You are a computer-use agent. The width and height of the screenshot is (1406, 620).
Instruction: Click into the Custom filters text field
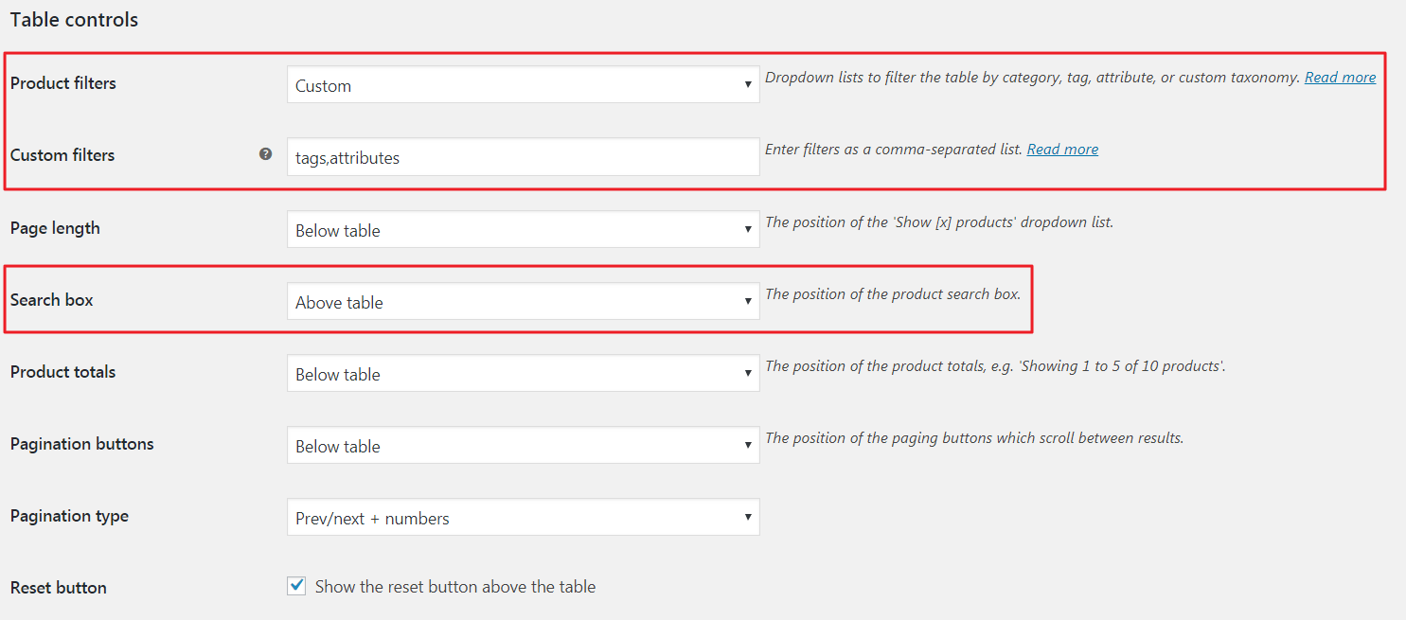(x=523, y=158)
